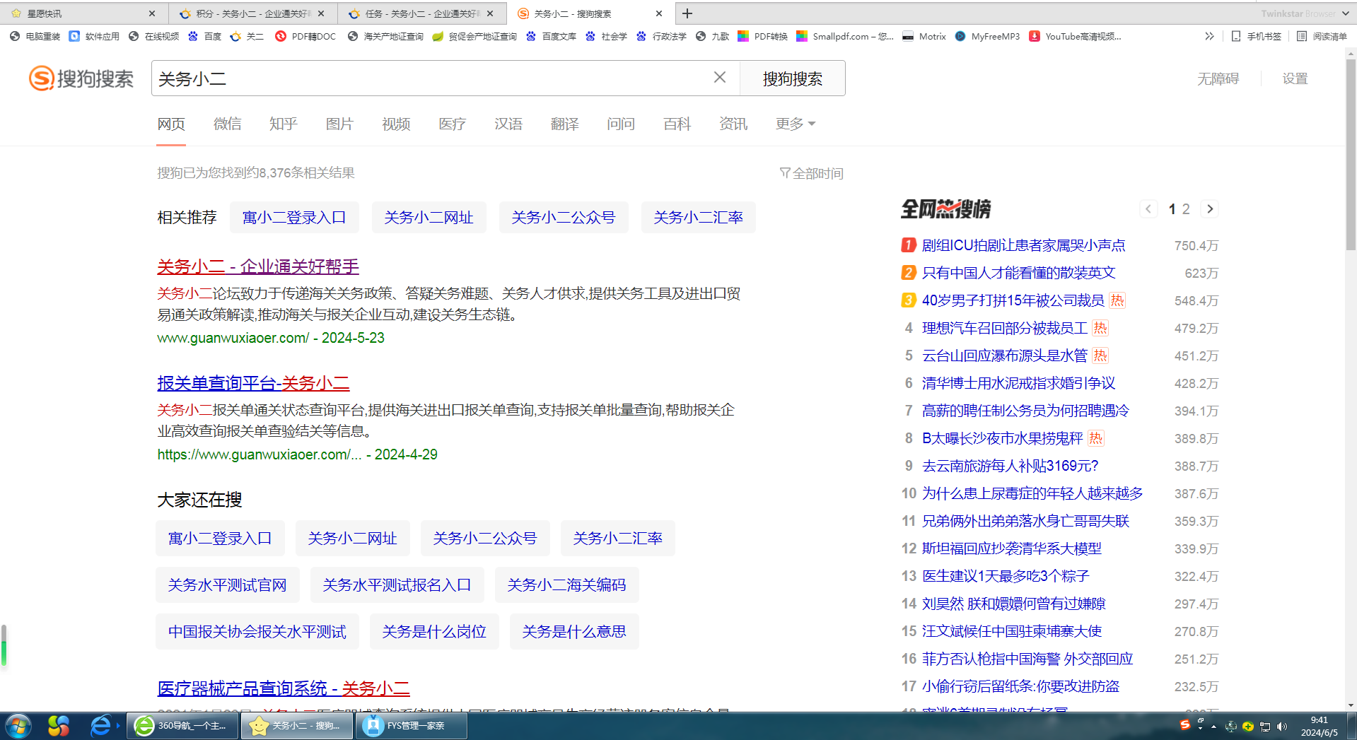1357x740 pixels.
Task: Expand the 更多 dropdown menu
Action: tap(796, 124)
